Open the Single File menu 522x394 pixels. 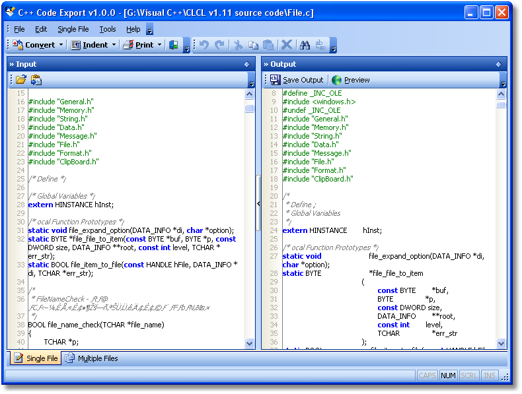click(73, 29)
